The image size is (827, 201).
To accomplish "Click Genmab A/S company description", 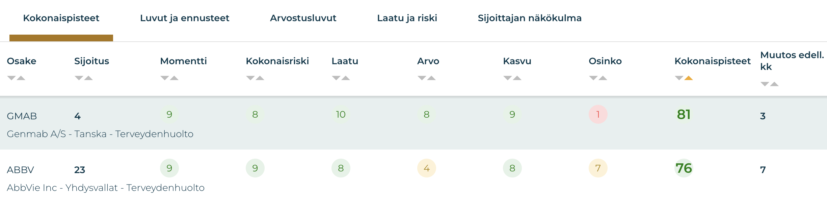I will (100, 134).
